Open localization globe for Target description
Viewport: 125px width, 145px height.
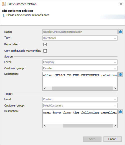click(x=120, y=112)
